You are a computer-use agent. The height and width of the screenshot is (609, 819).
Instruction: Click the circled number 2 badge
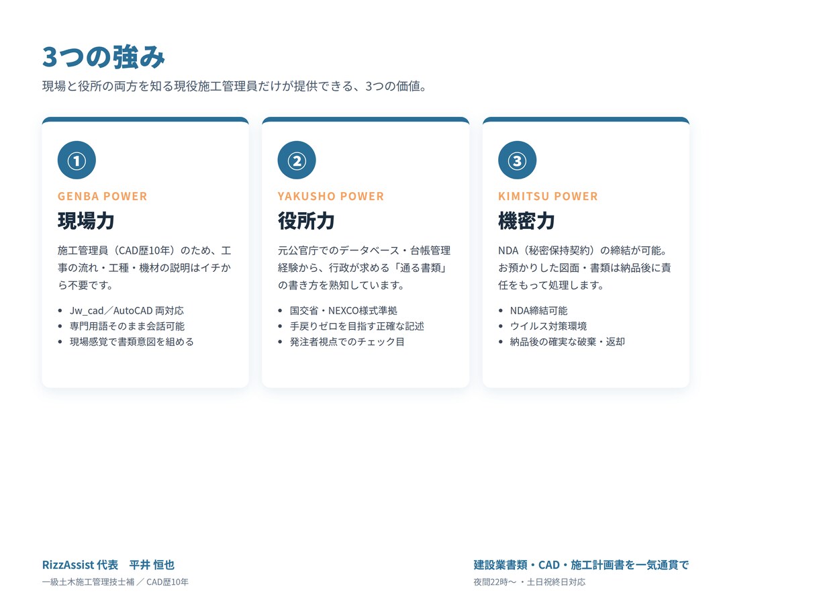pyautogui.click(x=297, y=160)
